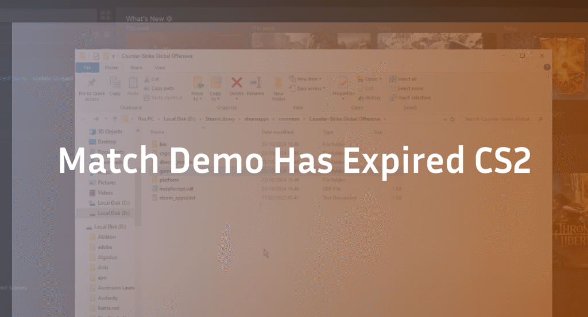Click Select none in the ribbon
Screen dimensions: 588x317
406,88
